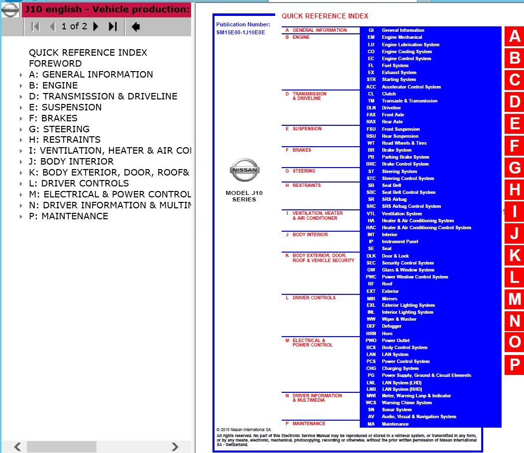
Task: Open FOREWORD entry in tree
Action: (55, 64)
